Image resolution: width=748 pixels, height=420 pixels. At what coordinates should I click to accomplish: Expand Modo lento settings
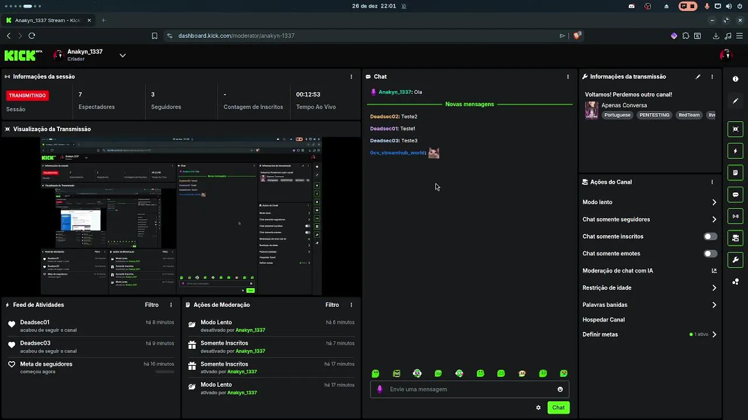pos(714,202)
